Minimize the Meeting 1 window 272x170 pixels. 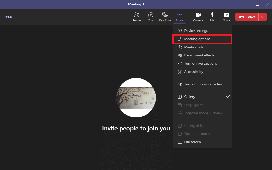pyautogui.click(x=247, y=4)
